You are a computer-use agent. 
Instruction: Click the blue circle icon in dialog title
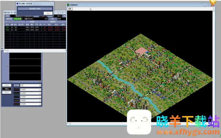pyautogui.click(x=18, y=3)
